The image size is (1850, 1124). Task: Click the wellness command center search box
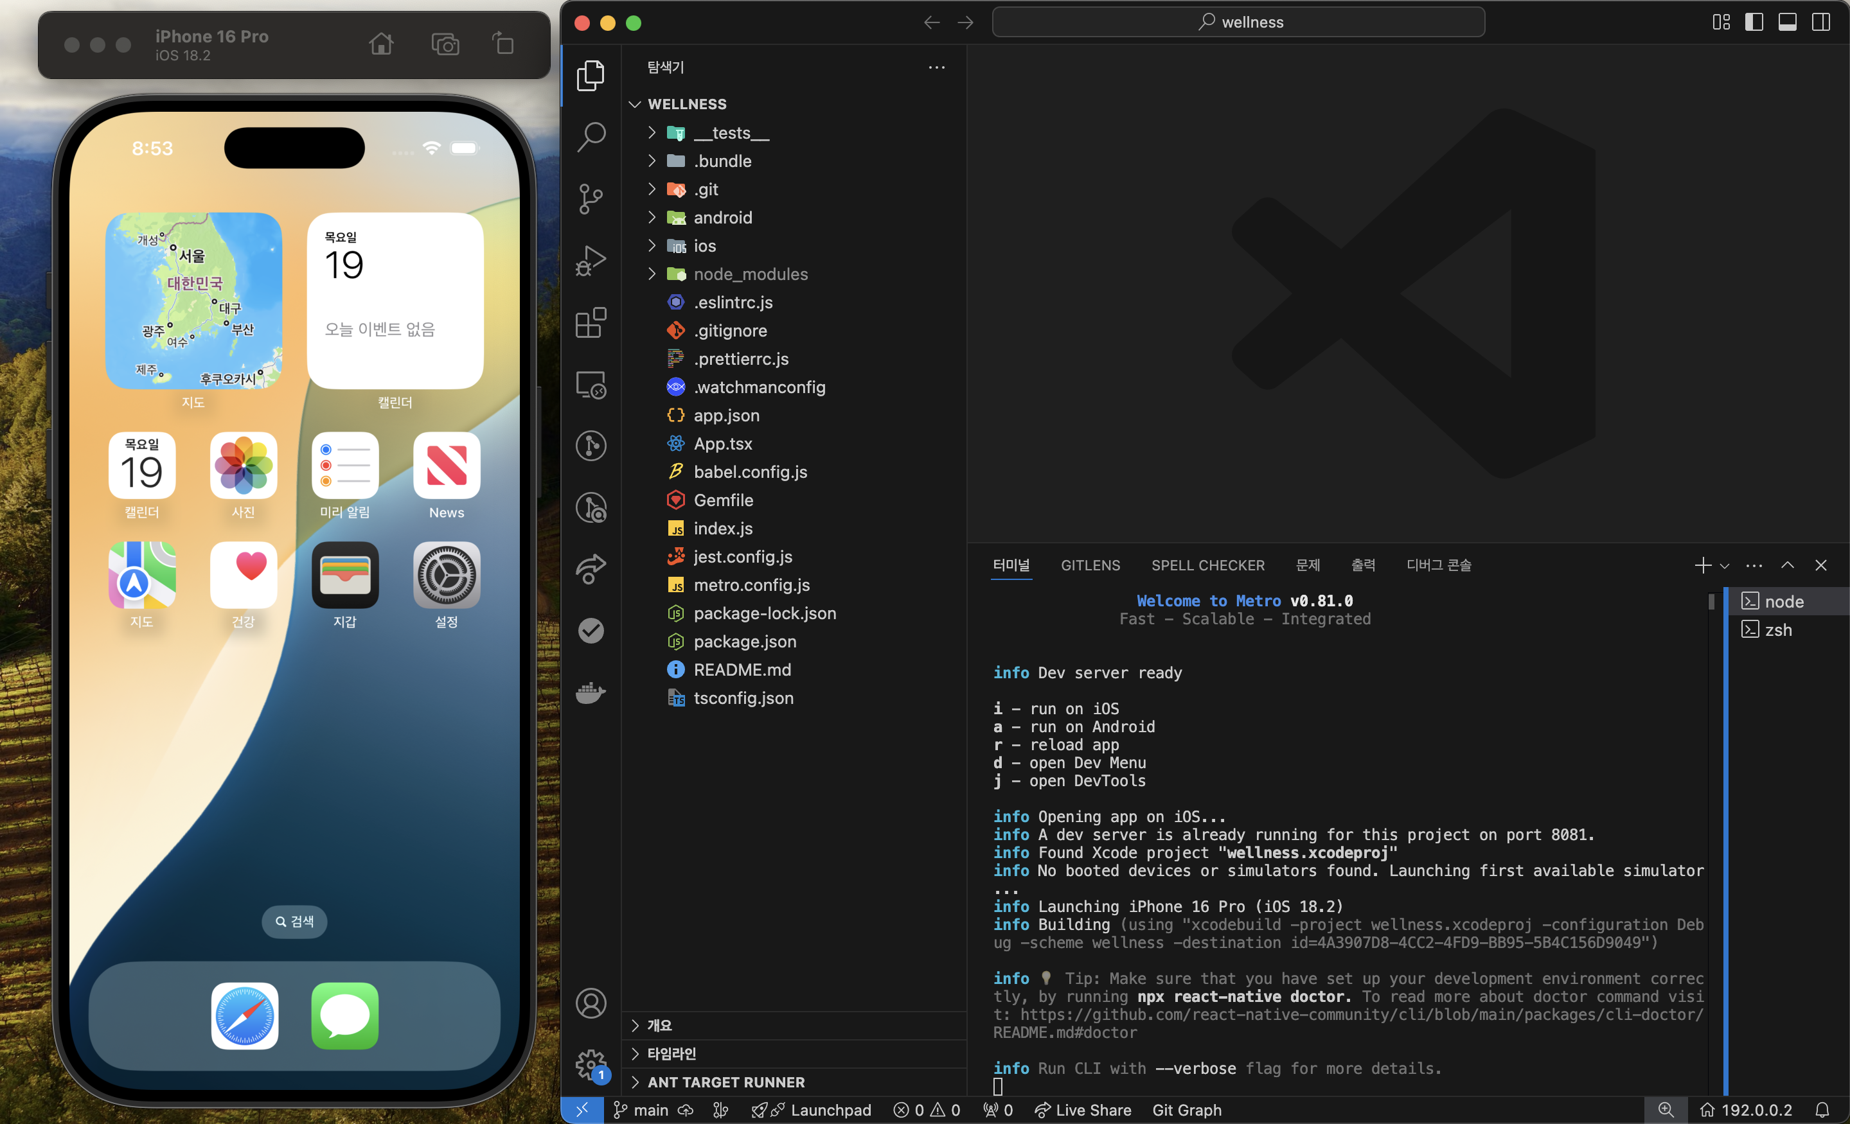1238,22
